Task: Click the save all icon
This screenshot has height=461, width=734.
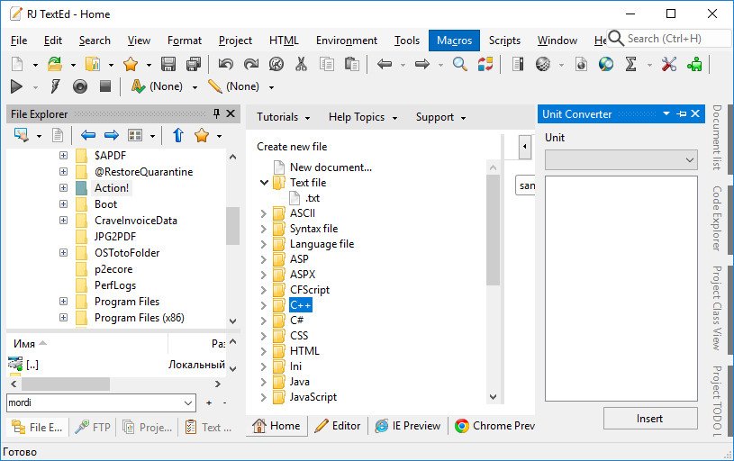Action: click(x=194, y=64)
